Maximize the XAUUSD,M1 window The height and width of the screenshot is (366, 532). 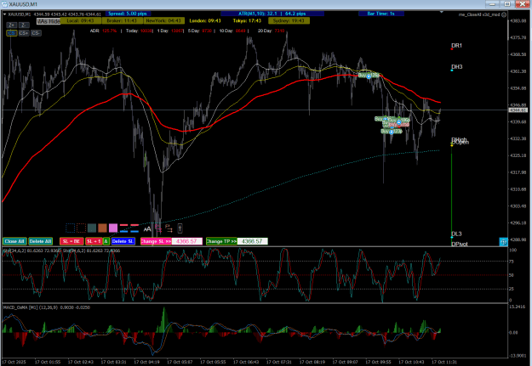(x=507, y=4)
